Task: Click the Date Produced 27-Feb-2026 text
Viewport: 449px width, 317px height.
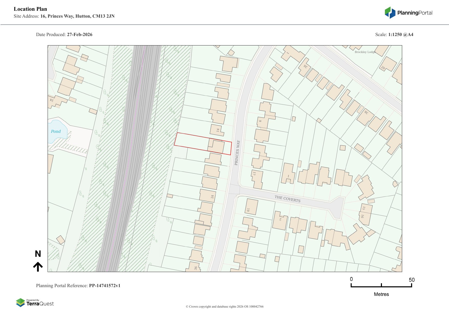Action: pyautogui.click(x=64, y=34)
